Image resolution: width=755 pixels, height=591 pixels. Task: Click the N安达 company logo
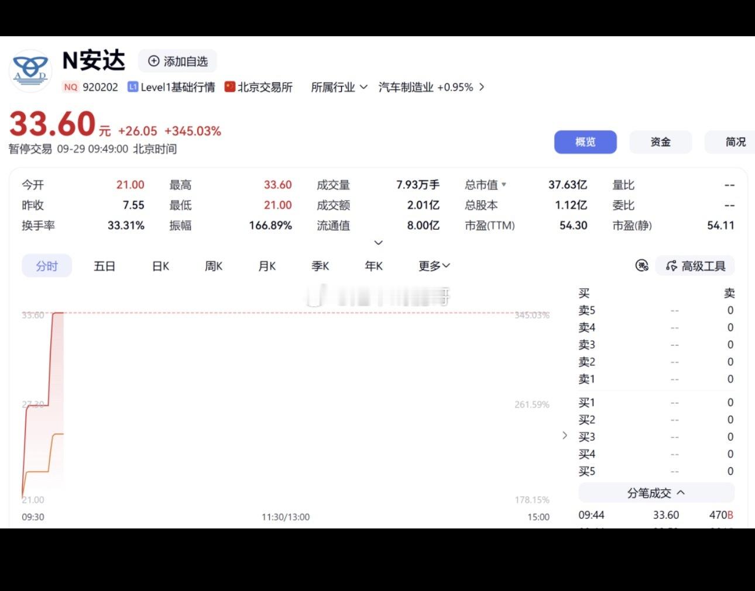(x=30, y=71)
